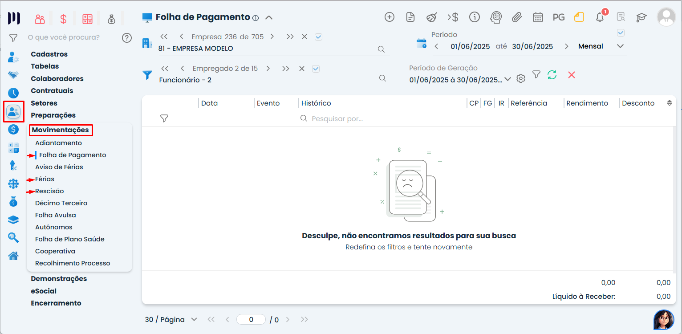
Task: Expand the Mensal period type dropdown
Action: coord(620,46)
